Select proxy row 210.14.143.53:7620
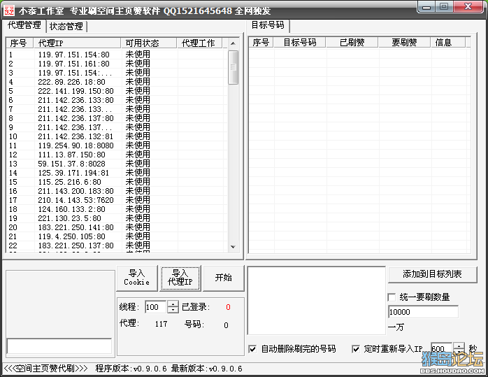 (x=117, y=200)
